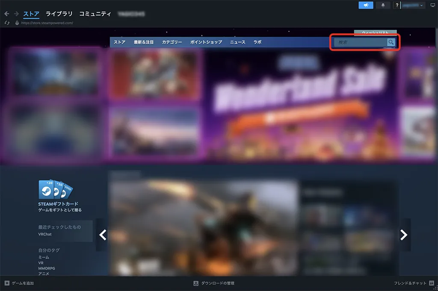This screenshot has width=438, height=291.
Task: Select the top ストア tab
Action: pos(31,14)
